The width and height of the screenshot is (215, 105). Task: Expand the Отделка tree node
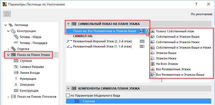[8, 49]
